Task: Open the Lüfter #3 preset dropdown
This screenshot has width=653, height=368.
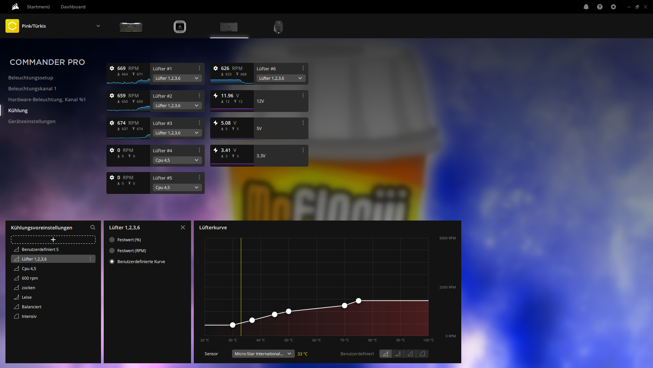Action: 177,133
